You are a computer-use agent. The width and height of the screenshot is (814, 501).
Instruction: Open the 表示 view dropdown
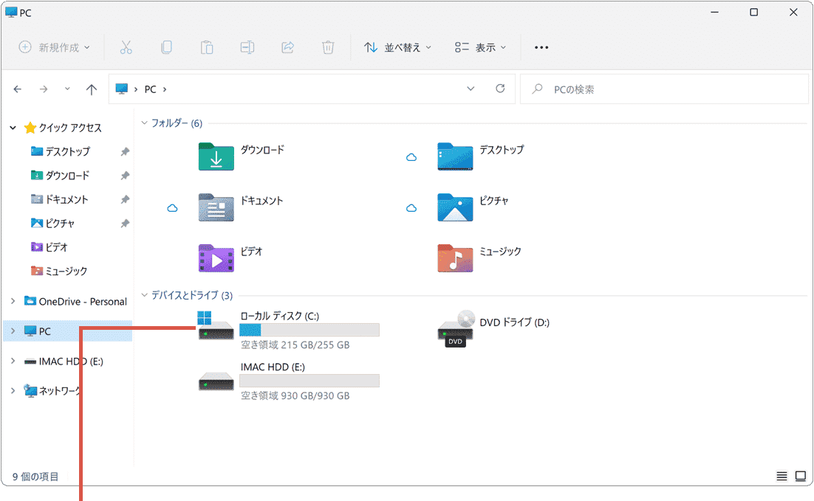click(x=481, y=47)
